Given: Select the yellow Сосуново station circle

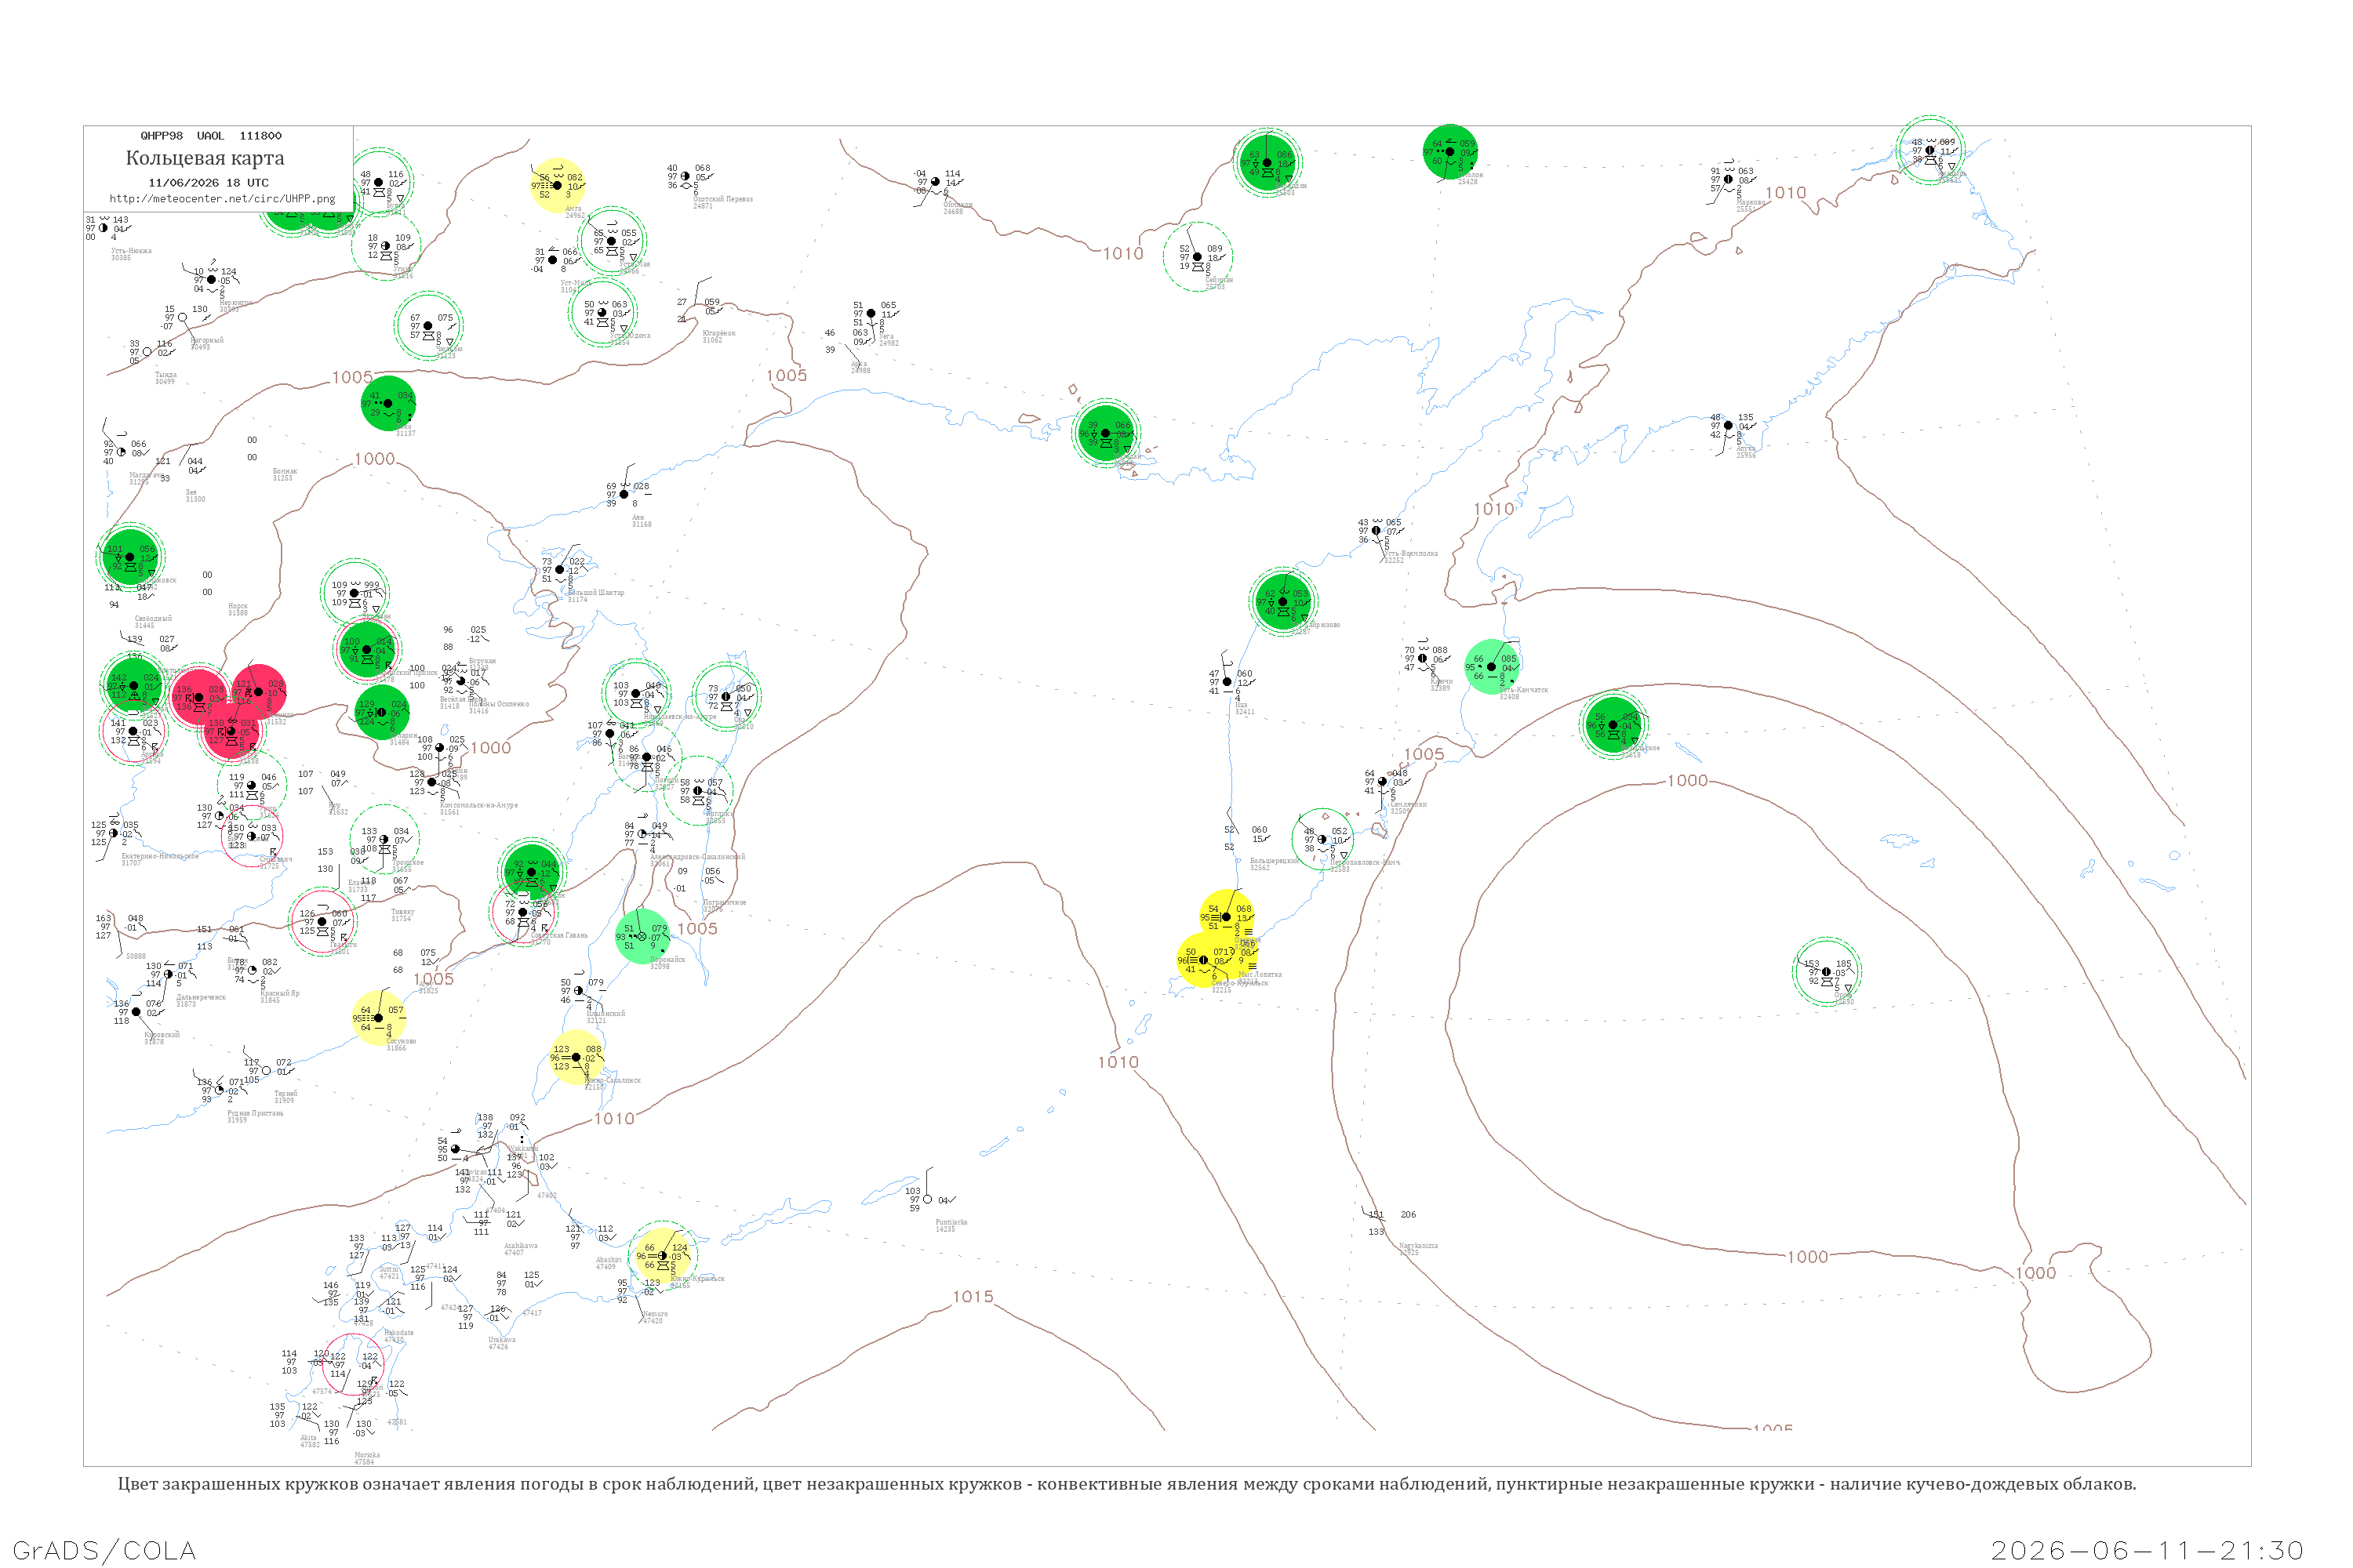Looking at the screenshot, I should (x=379, y=1018).
